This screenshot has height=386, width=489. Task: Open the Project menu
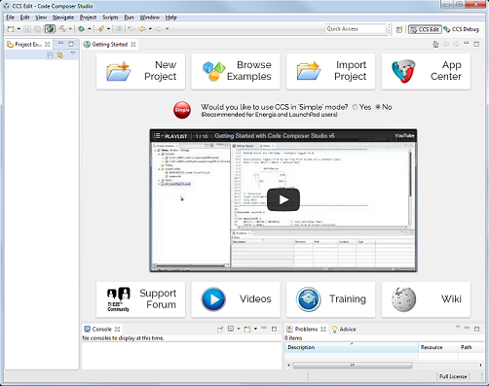88,18
